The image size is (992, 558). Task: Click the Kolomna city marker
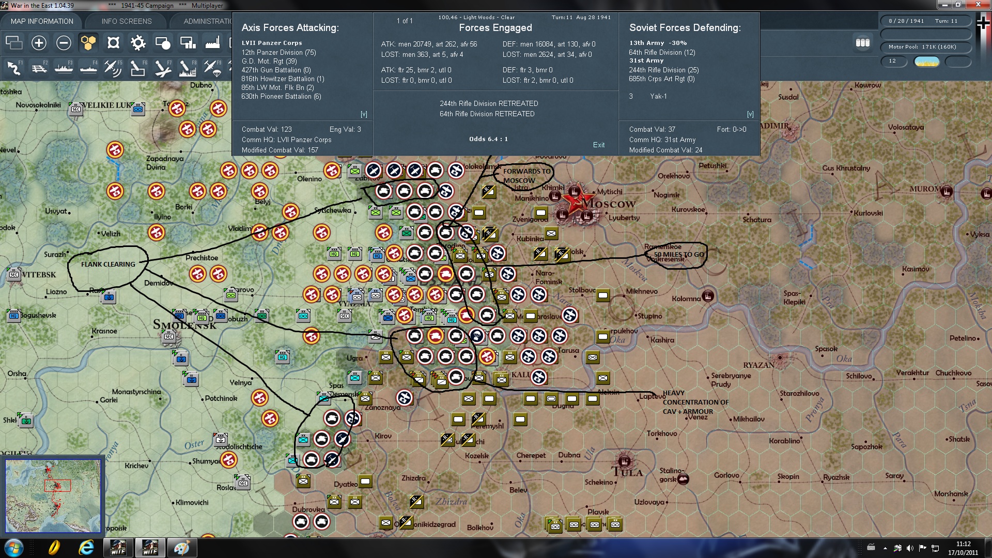pos(708,296)
